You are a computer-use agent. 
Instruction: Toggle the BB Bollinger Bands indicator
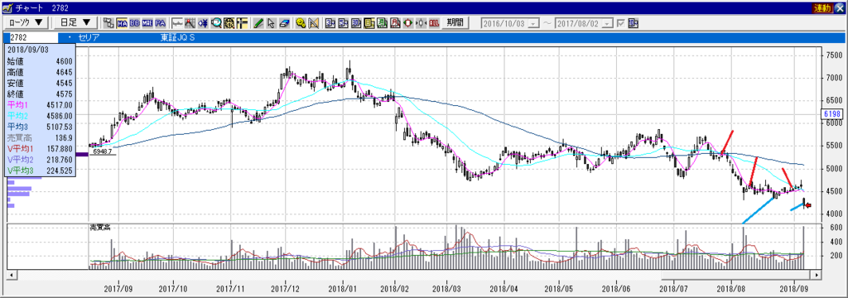134,22
